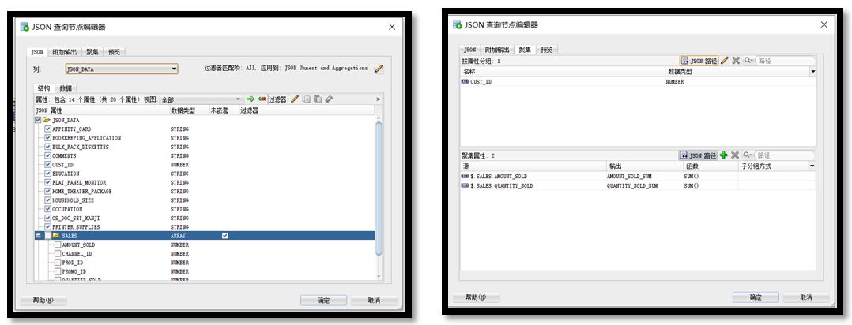The height and width of the screenshot is (325, 852).
Task: Collapse the SALES tree node
Action: 38,236
